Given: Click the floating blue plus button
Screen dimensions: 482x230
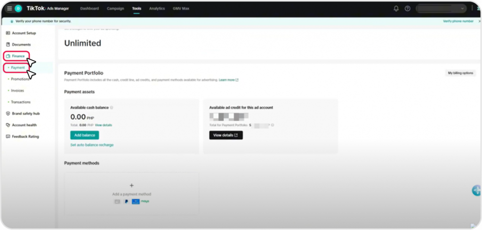Looking at the screenshot, I should (476, 190).
